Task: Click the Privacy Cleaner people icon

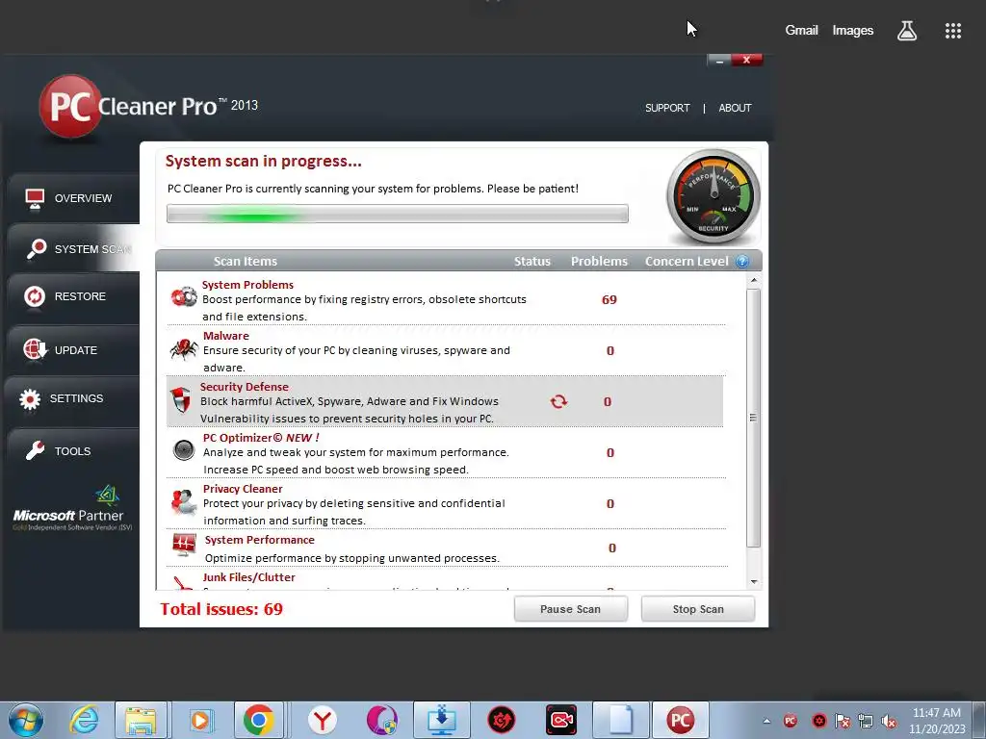Action: pyautogui.click(x=184, y=502)
